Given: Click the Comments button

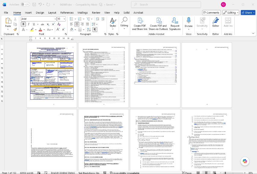Looking at the screenshot, I should click(212, 13).
